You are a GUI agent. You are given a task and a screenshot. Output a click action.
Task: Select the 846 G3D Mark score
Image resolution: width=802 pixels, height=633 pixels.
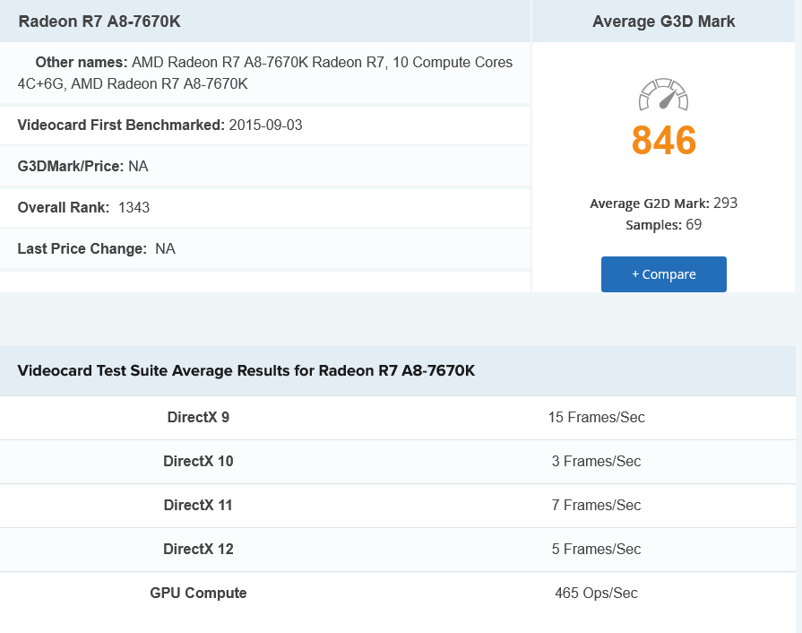tap(663, 140)
